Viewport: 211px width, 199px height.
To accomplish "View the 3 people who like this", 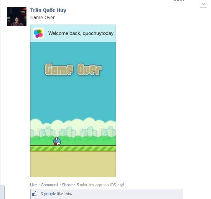I will coord(56,194).
